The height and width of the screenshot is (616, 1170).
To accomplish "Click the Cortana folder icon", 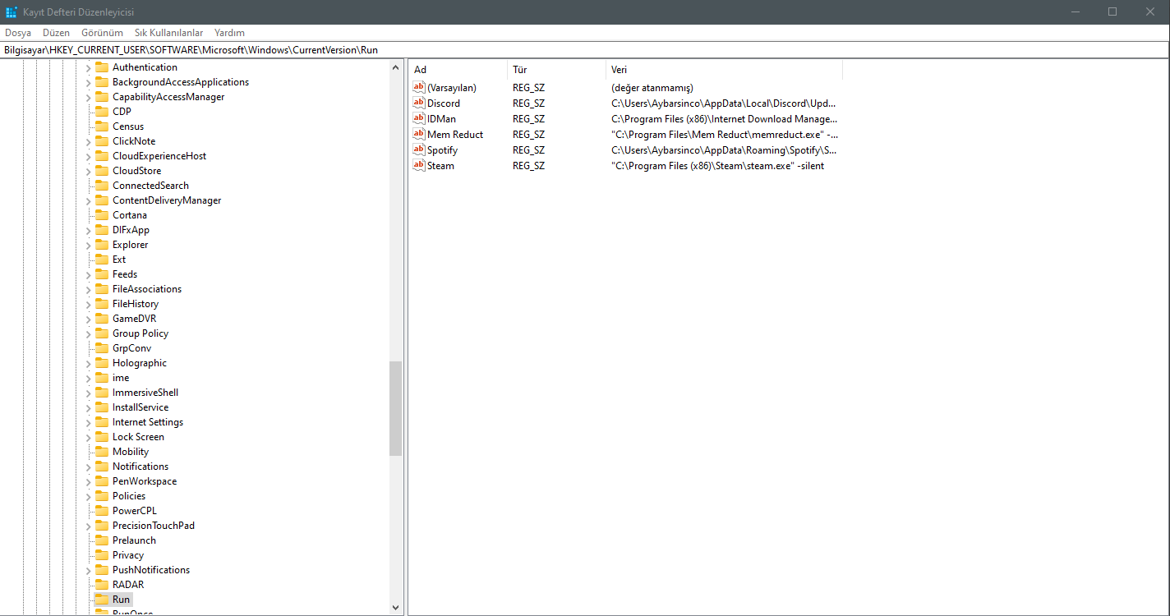I will [102, 215].
